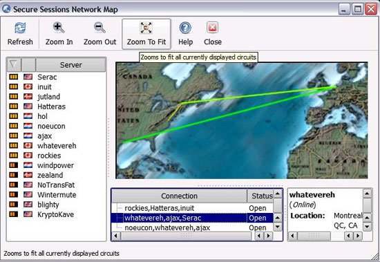This screenshot has height=262, width=380.
Task: Minimize the Secure Sessions Network Map window
Action: tap(344, 9)
